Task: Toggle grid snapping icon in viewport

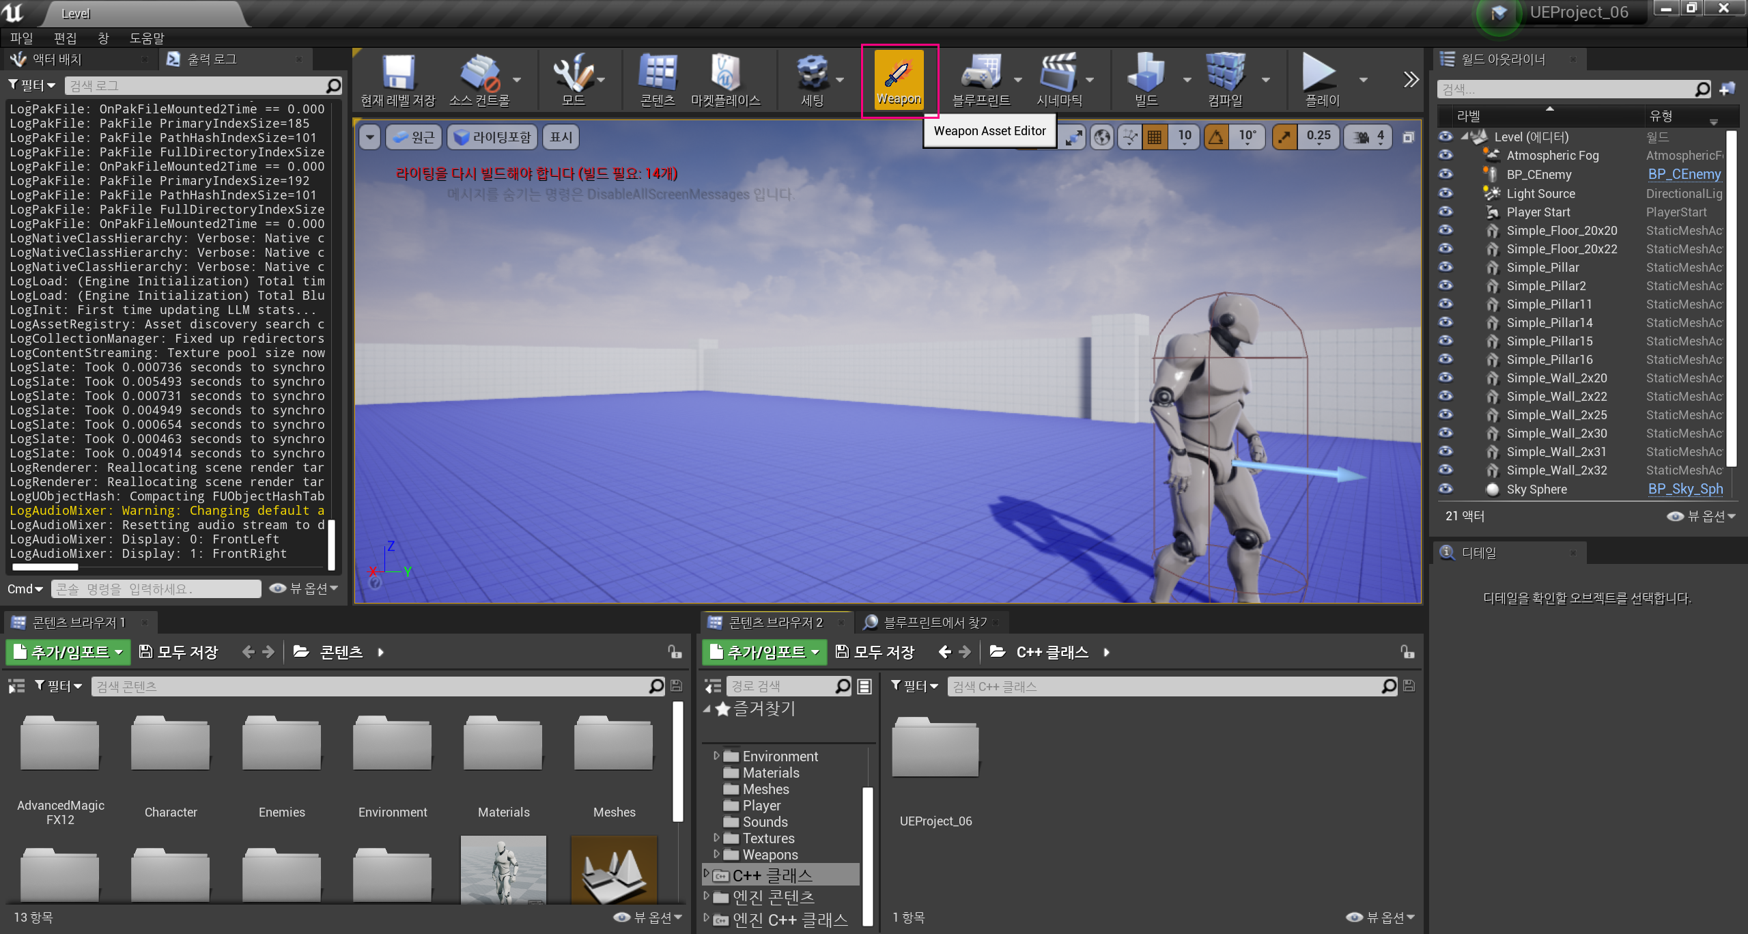Action: pos(1154,137)
